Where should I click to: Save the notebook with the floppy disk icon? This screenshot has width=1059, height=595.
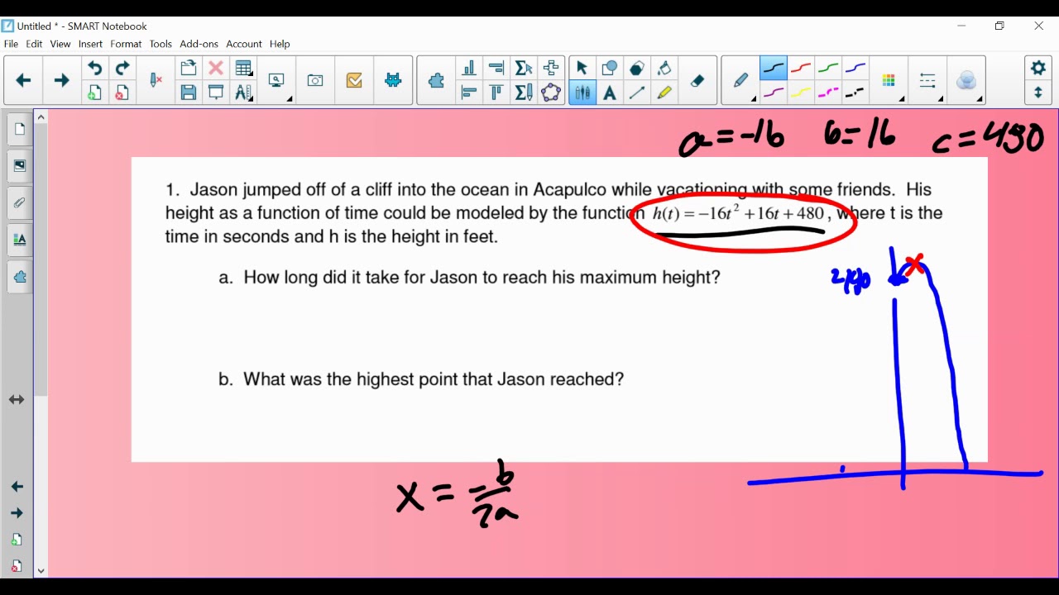(x=189, y=93)
